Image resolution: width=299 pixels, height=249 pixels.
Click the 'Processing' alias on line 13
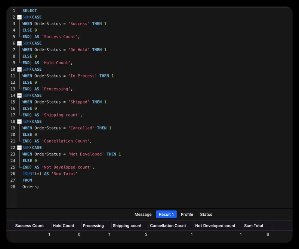tap(56, 89)
